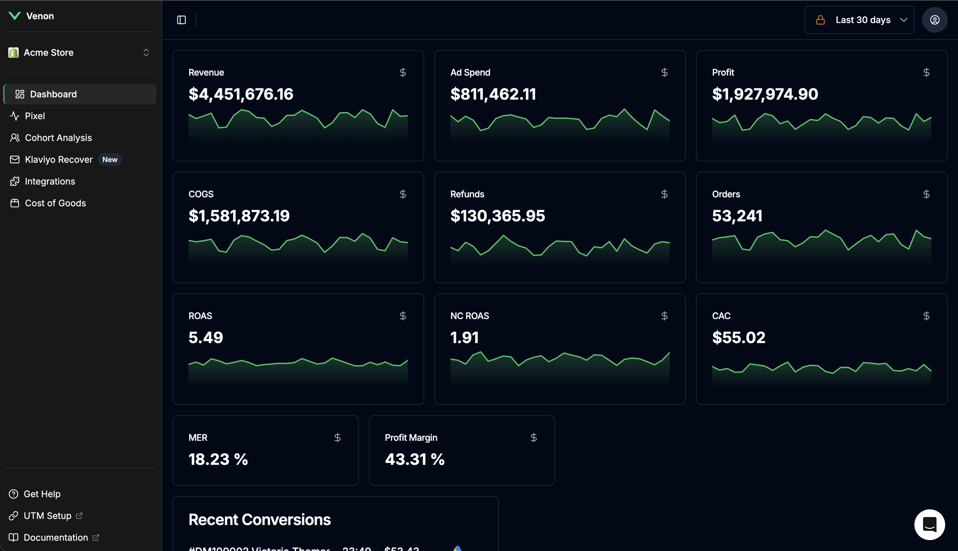Click the Revenue card dollar icon
This screenshot has height=551, width=958.
402,72
